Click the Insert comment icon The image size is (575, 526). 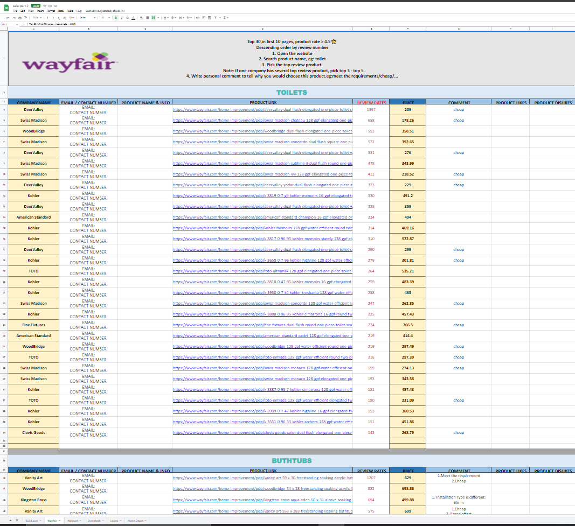(x=204, y=18)
